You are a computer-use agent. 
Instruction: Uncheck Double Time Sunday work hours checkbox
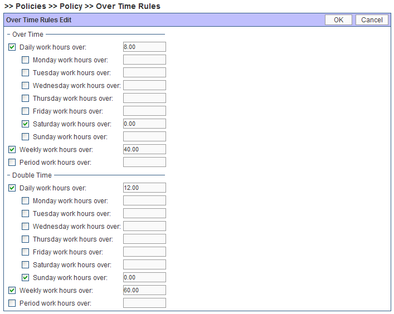pyautogui.click(x=26, y=278)
